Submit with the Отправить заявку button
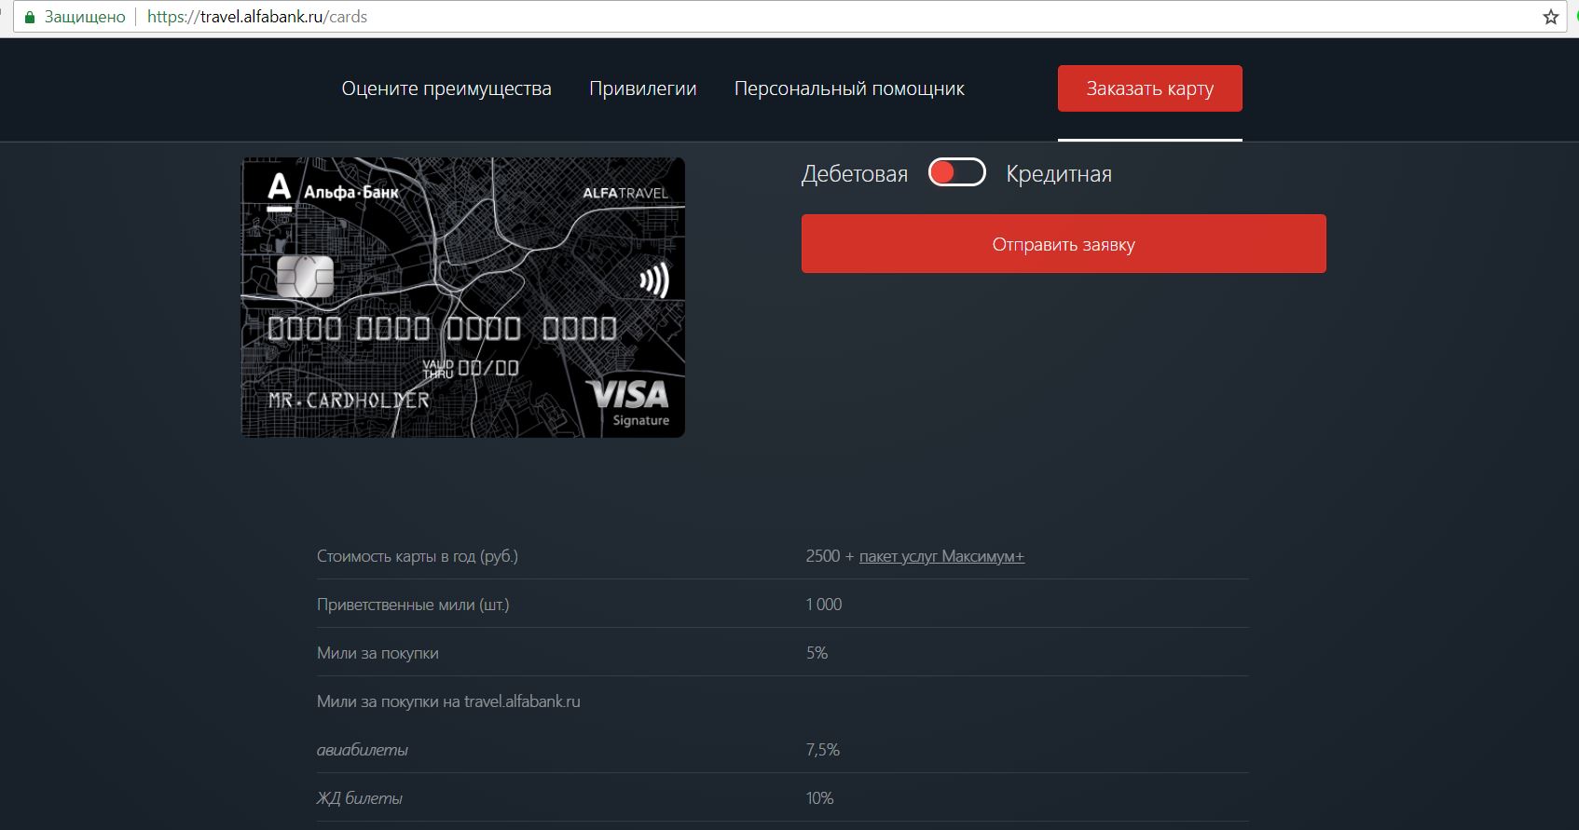The height and width of the screenshot is (830, 1579). 1063,244
